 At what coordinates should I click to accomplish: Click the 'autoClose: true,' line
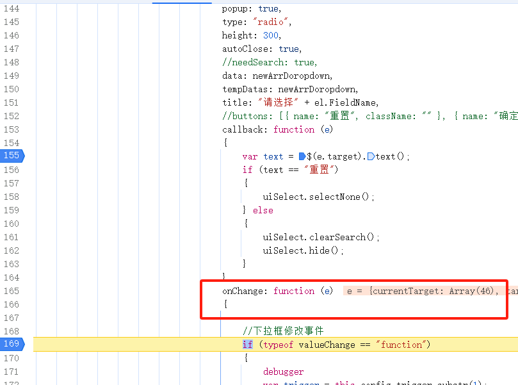262,49
